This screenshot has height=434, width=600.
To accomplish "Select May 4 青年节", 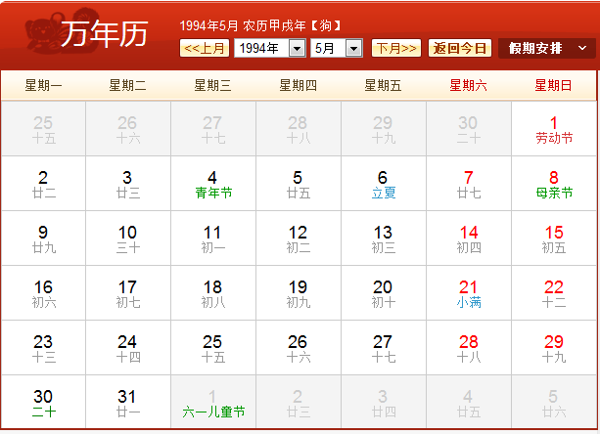I will click(x=213, y=184).
